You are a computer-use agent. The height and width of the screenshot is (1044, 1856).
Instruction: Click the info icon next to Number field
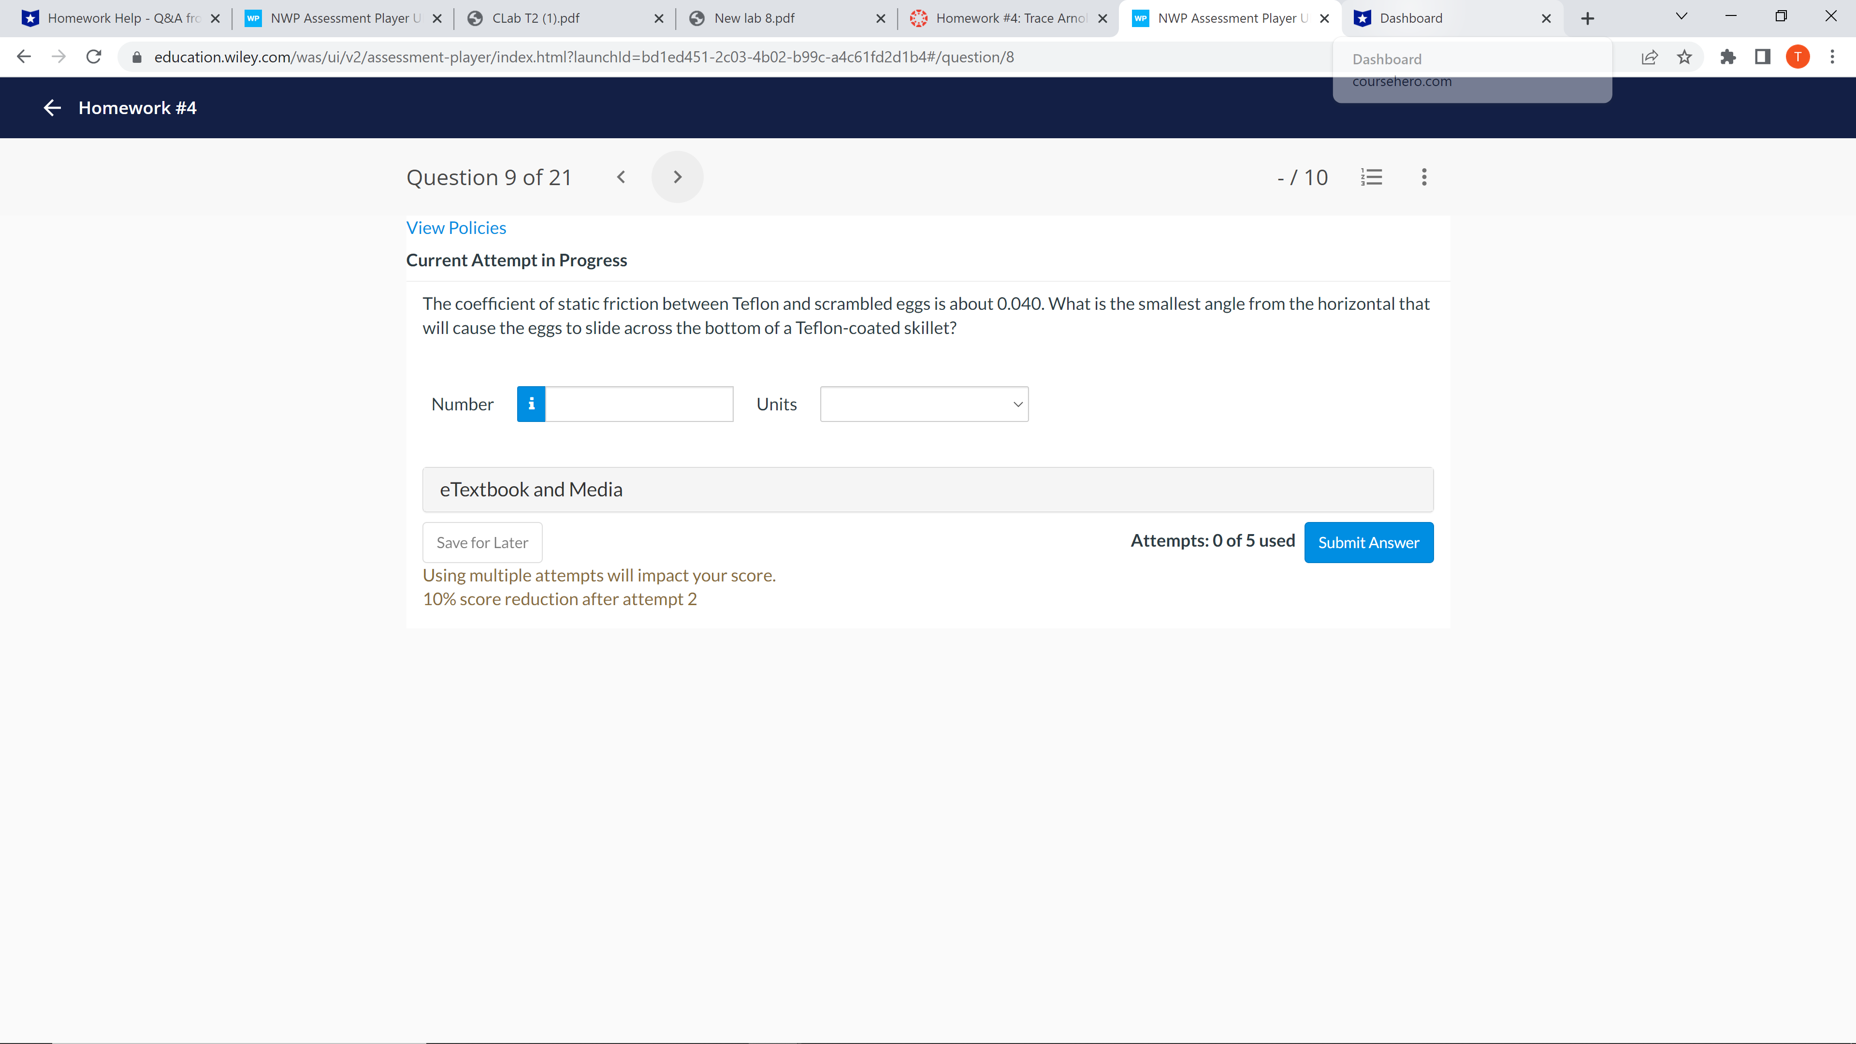click(x=531, y=404)
